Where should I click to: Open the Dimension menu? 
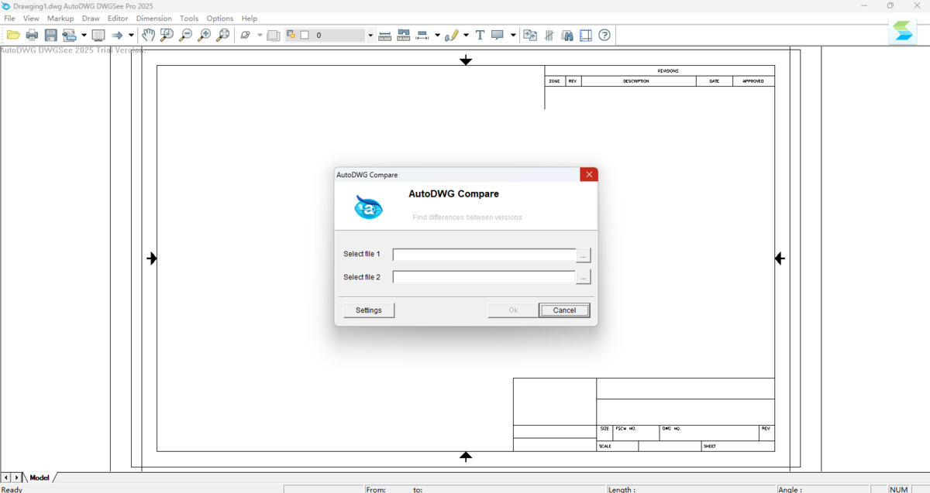(x=153, y=18)
